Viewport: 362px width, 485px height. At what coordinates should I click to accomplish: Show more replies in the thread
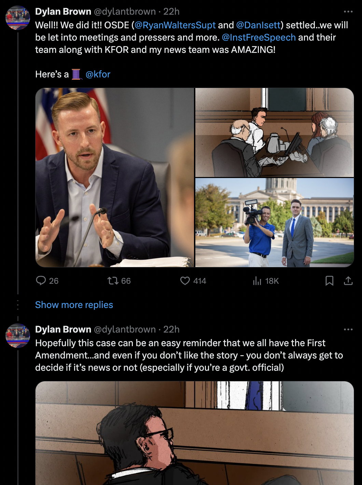[74, 304]
